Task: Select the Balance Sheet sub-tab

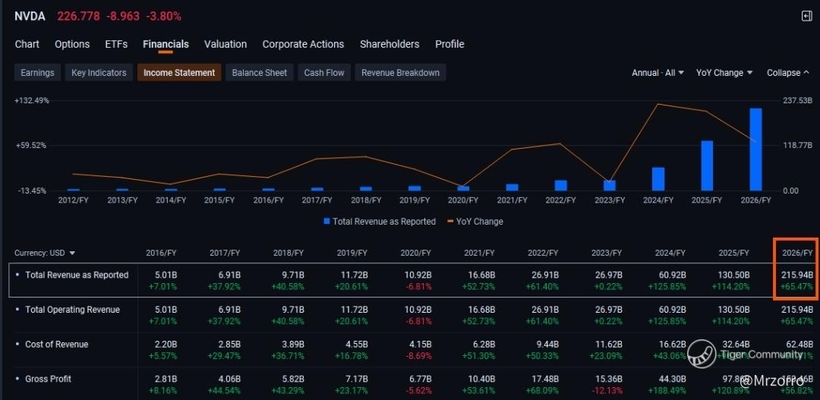Action: 260,73
